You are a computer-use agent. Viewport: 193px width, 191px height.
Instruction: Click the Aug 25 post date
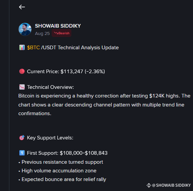click(x=42, y=33)
